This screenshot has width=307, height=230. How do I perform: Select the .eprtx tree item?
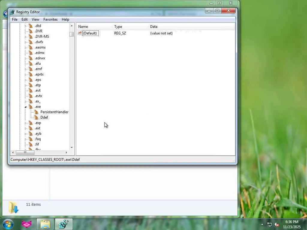tap(39, 74)
